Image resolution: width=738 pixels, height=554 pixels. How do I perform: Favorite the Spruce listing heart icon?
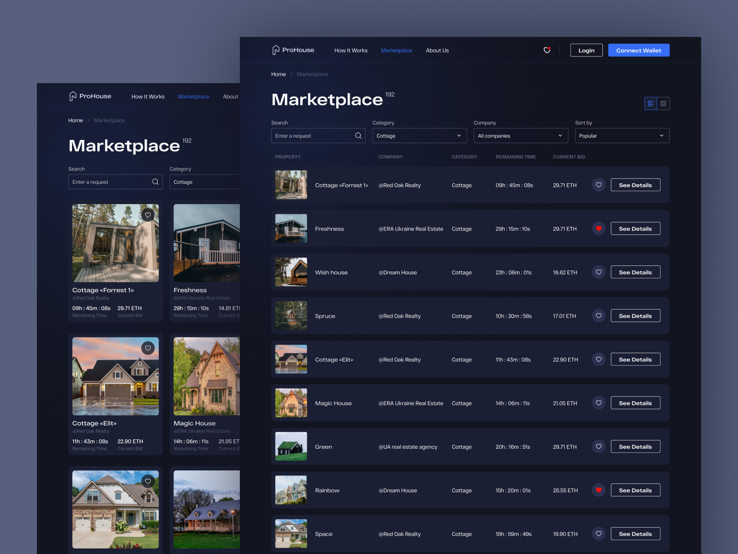tap(599, 316)
